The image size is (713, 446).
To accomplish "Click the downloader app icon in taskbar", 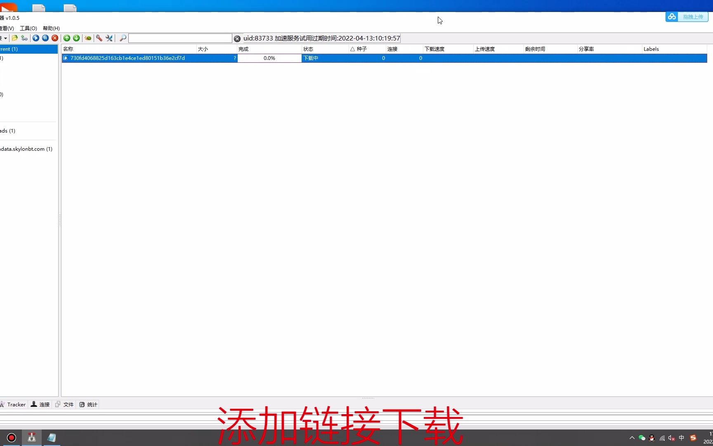I will click(x=32, y=438).
